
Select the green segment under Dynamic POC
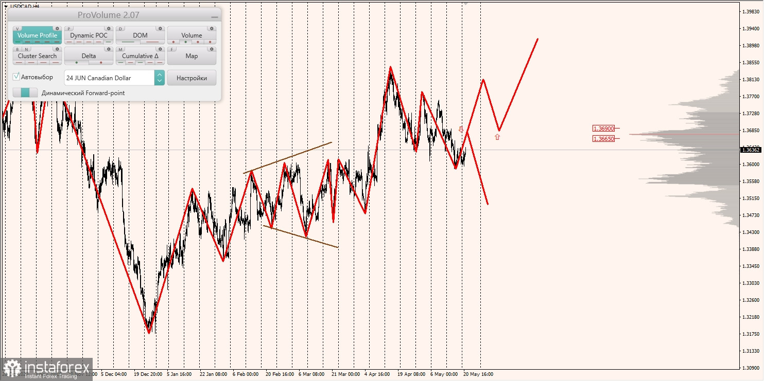(108, 42)
